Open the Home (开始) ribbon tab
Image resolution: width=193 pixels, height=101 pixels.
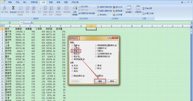click(17, 2)
